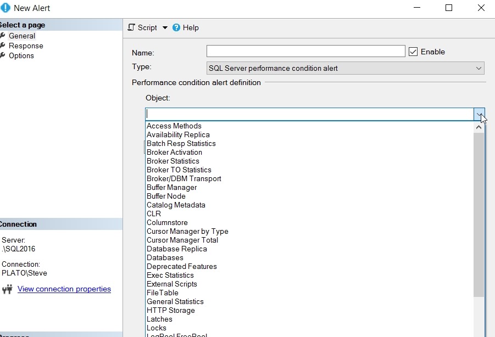Uncheck the Enable checkbox

point(414,52)
